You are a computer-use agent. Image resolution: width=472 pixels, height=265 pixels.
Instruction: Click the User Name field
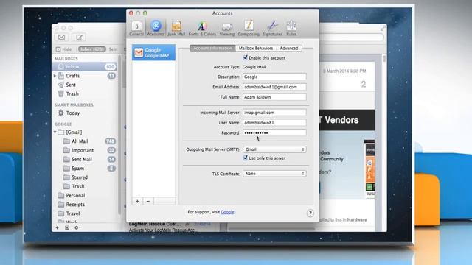(274, 123)
